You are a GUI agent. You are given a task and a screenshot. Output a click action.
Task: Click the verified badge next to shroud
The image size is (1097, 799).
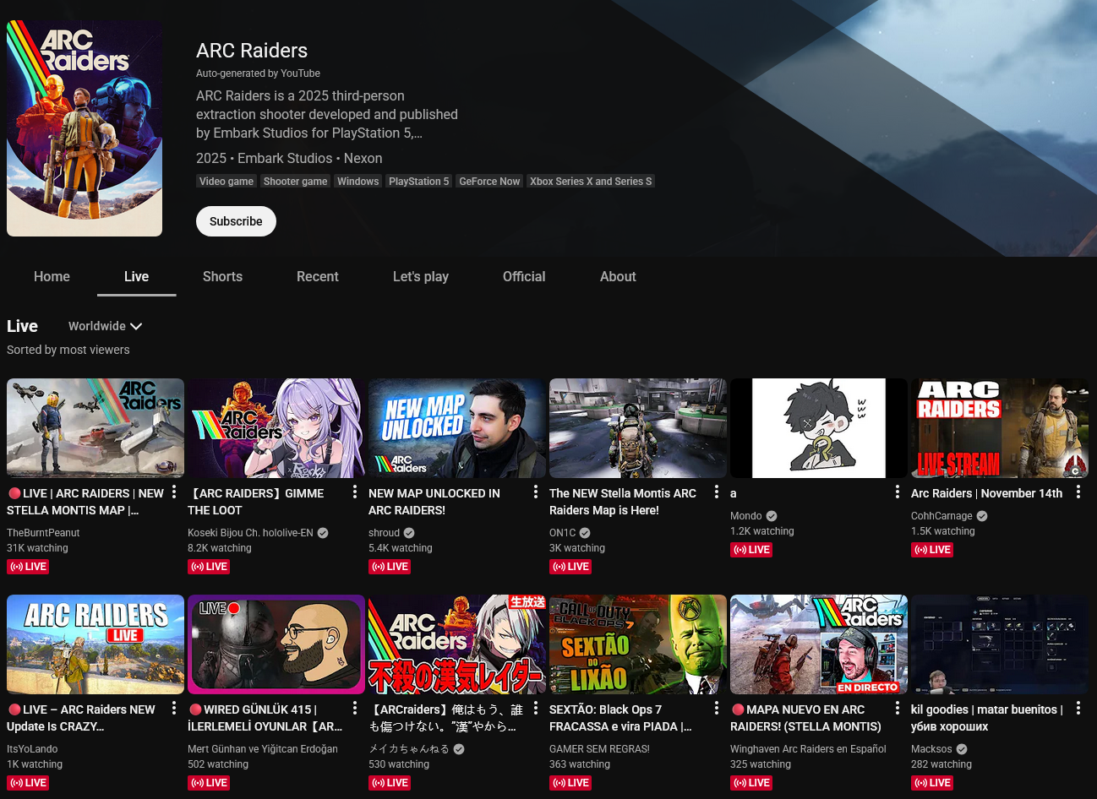[x=409, y=533]
